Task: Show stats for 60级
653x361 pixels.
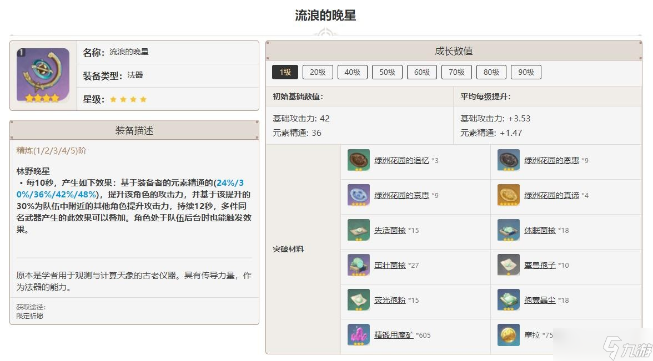Action: pos(422,72)
